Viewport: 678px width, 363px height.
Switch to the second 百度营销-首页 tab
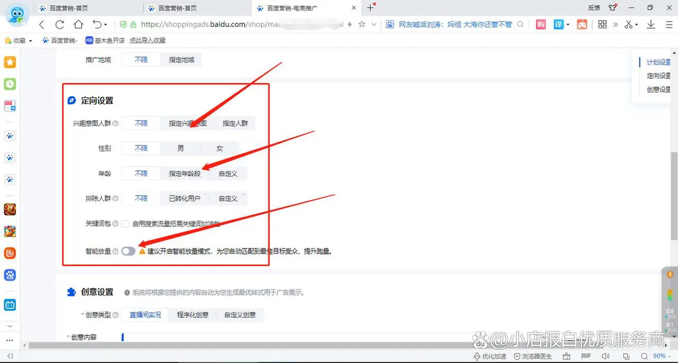[x=175, y=8]
